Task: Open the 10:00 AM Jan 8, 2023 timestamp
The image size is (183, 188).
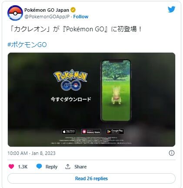Action: (x=31, y=153)
